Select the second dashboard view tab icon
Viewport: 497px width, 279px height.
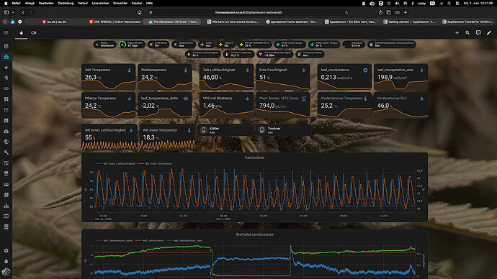(x=33, y=33)
